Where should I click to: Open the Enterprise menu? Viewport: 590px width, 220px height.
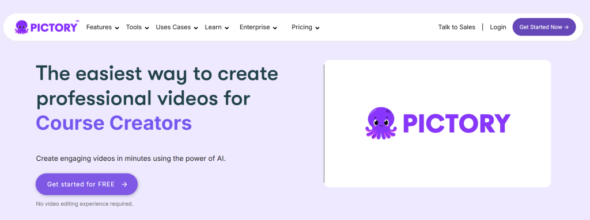click(255, 27)
